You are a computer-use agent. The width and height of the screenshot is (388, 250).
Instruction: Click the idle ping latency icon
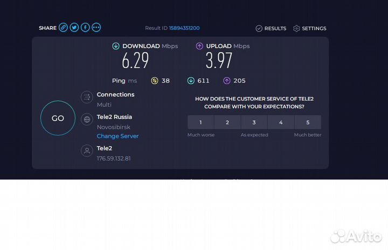pos(155,81)
